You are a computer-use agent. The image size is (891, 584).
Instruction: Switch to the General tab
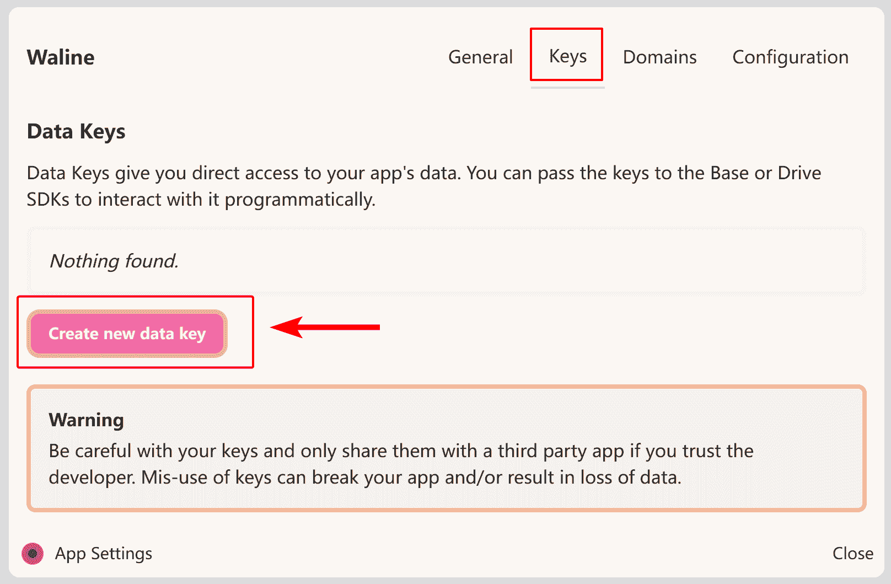[480, 57]
